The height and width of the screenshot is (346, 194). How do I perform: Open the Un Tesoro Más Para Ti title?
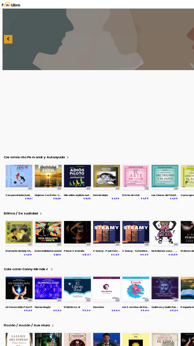click(19, 307)
